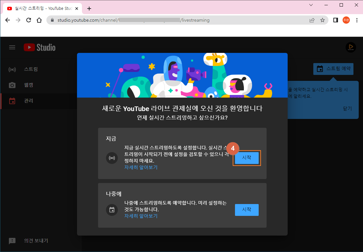Open the browser home page icon

39,20
